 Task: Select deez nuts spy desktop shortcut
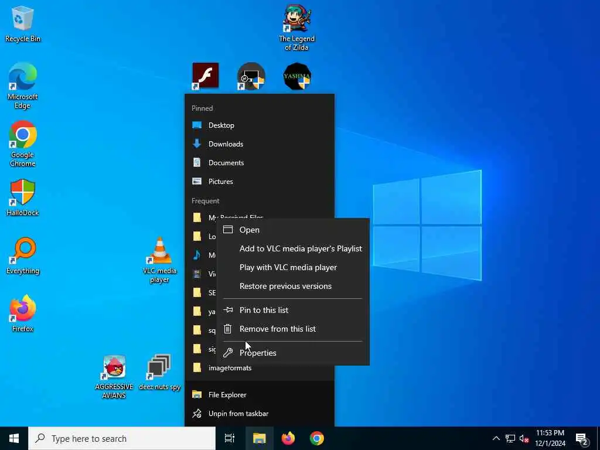(159, 372)
